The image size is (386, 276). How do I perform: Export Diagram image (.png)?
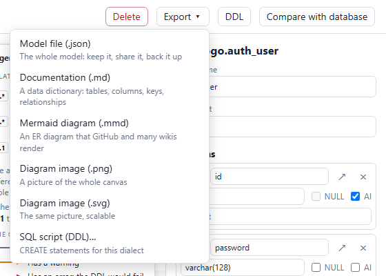(110, 175)
